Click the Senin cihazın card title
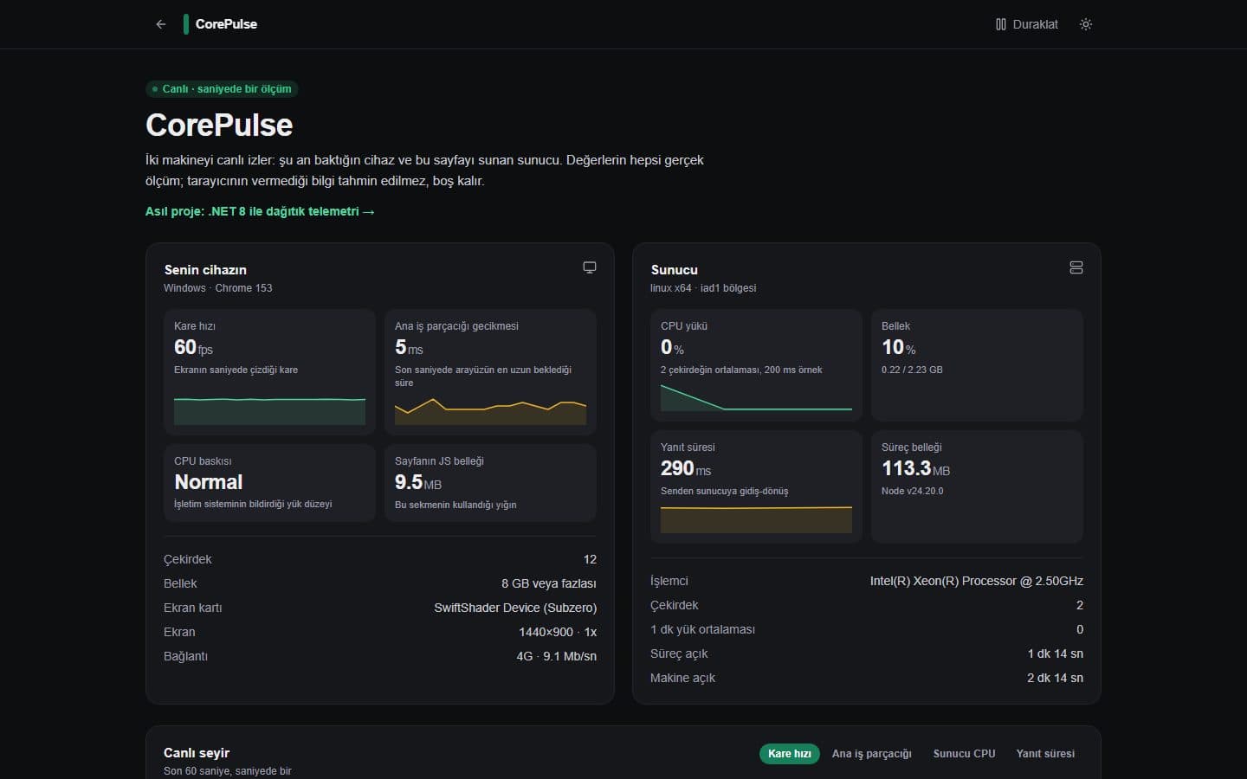The height and width of the screenshot is (779, 1247). point(205,270)
